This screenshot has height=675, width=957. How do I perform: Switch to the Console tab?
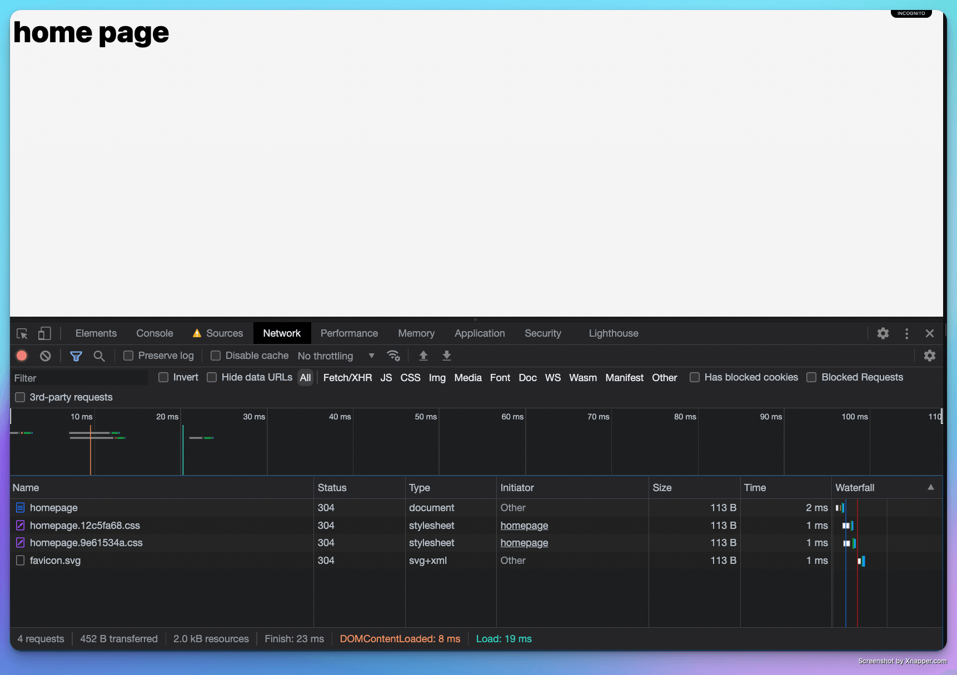click(154, 333)
